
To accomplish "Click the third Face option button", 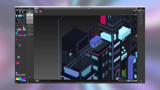I will [32, 34].
